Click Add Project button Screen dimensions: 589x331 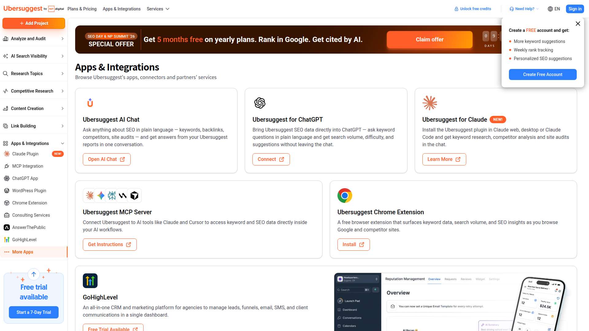(34, 23)
